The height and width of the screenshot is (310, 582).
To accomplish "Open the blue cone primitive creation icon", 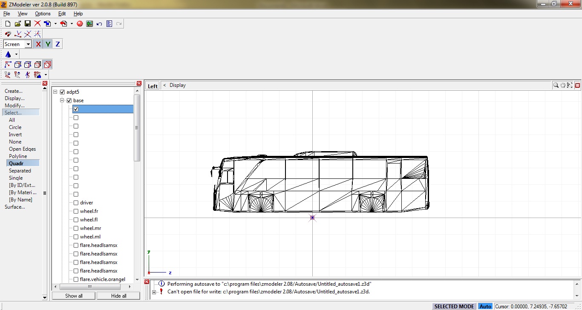I will (8, 54).
